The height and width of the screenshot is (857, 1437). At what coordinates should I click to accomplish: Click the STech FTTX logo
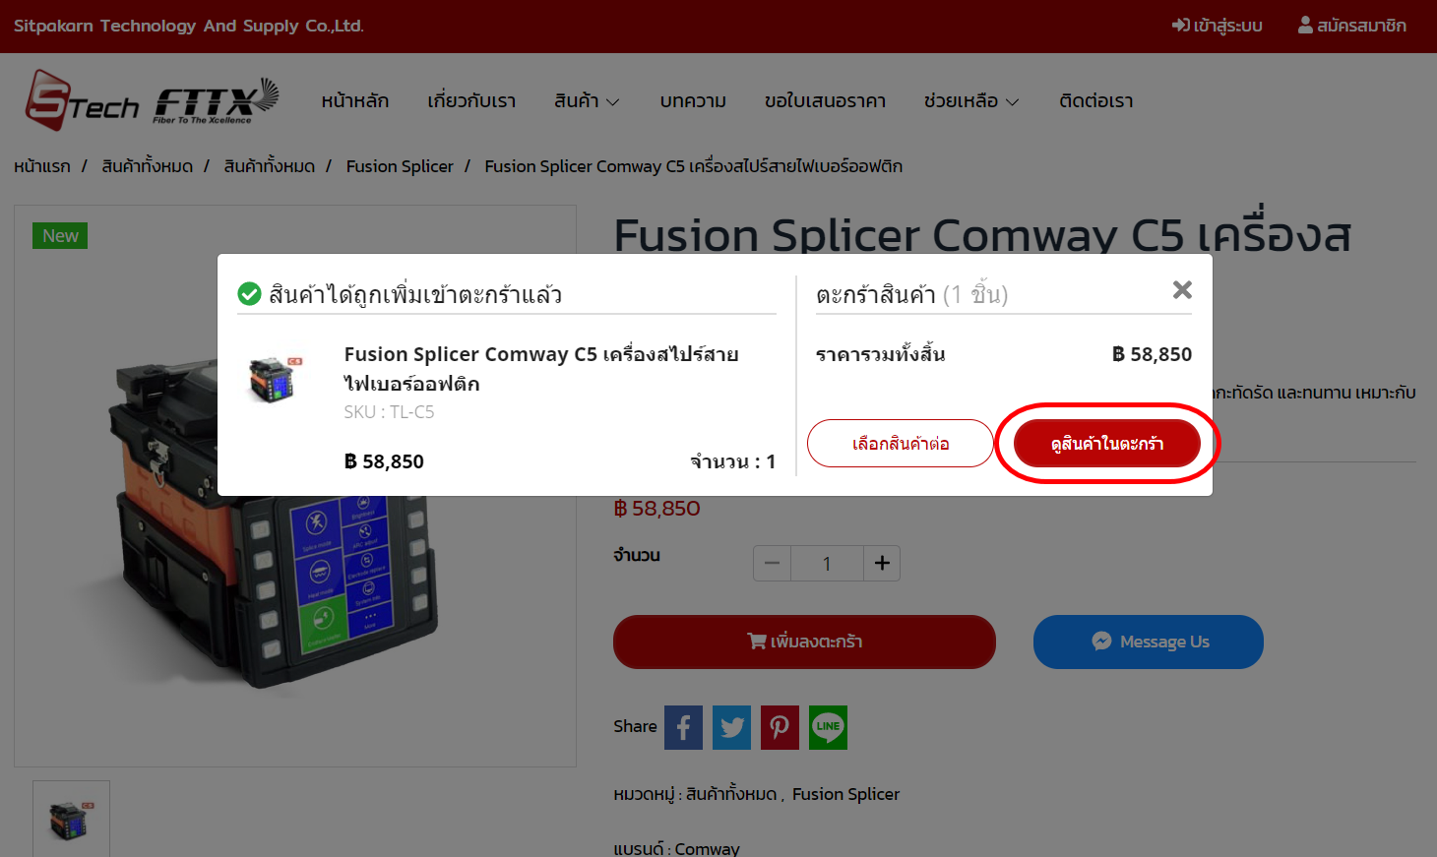152,100
